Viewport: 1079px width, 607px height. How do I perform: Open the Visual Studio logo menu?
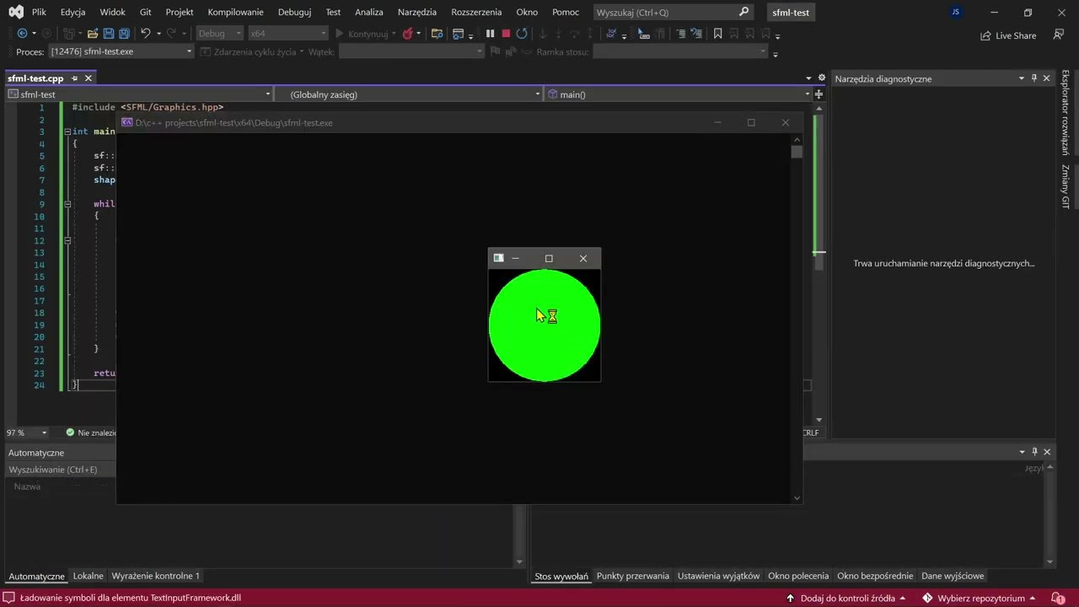click(x=16, y=12)
